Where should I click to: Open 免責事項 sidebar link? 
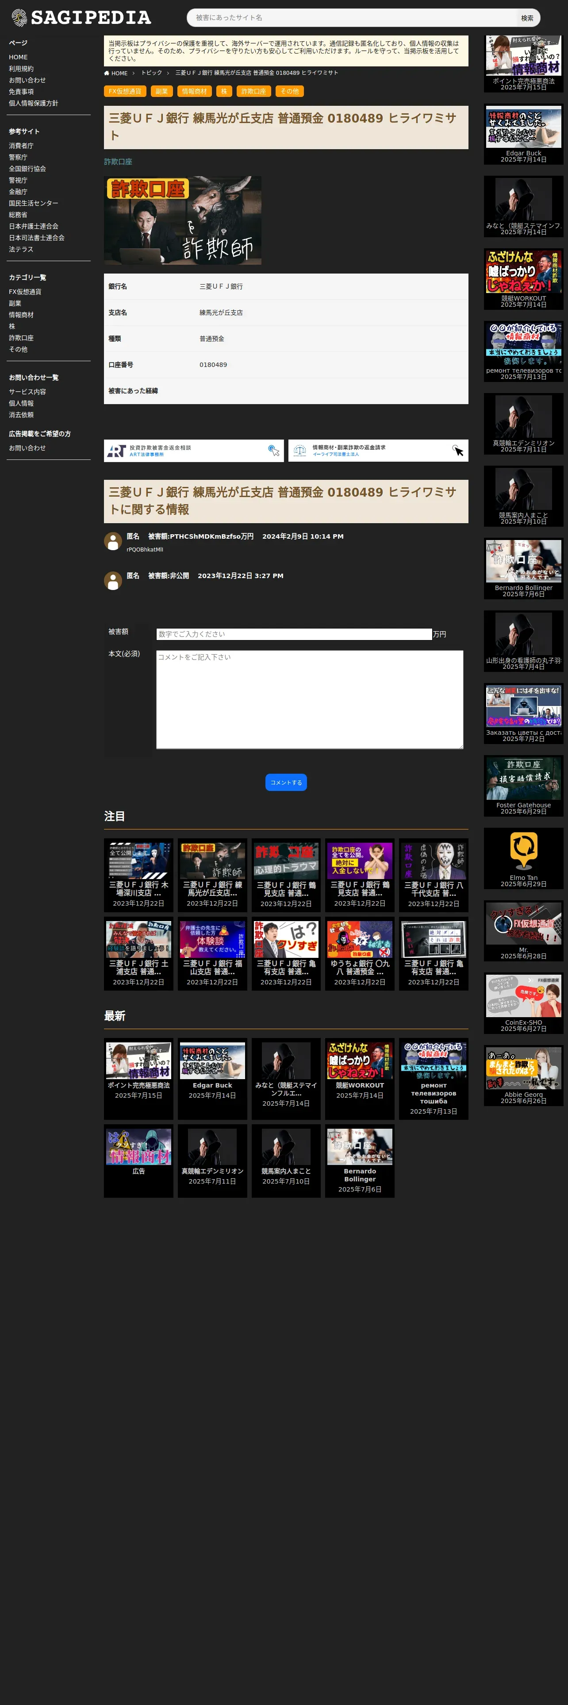21,92
